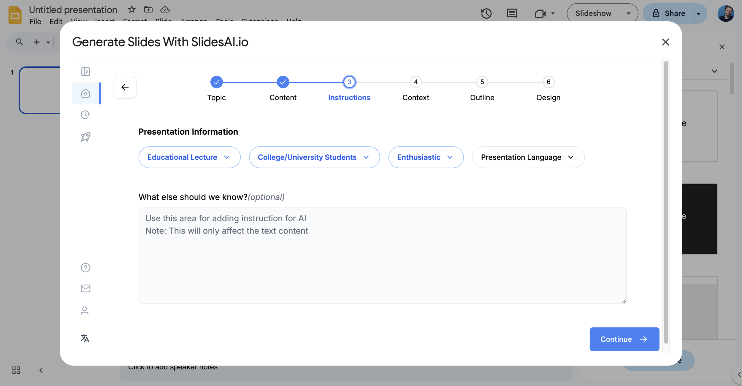Open the history clock icon in sidebar
Viewport: 742px width, 386px height.
85,115
